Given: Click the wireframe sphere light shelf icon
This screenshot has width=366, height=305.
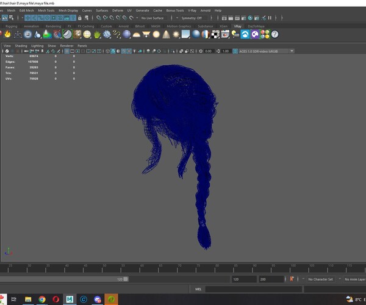Looking at the screenshot, I should (x=87, y=35).
